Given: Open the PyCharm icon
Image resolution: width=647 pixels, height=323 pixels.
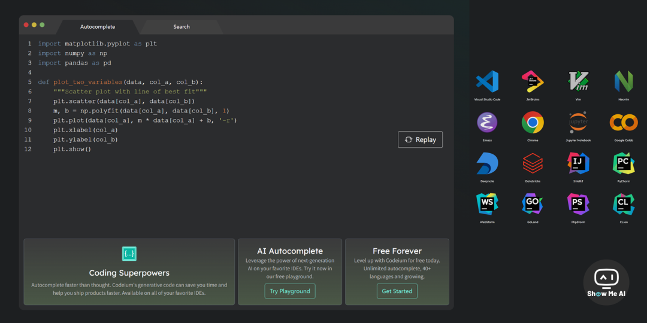Looking at the screenshot, I should [x=624, y=163].
